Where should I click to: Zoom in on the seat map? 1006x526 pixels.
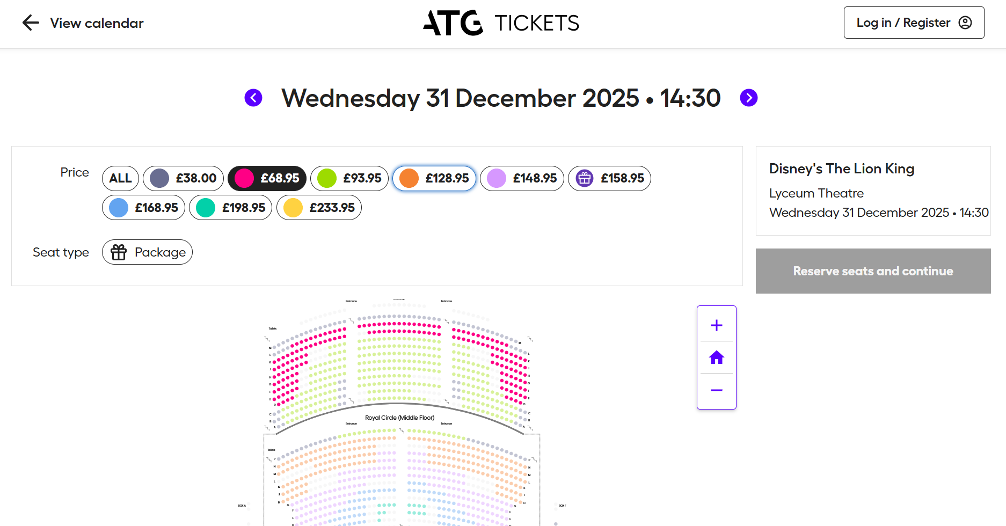pyautogui.click(x=716, y=325)
